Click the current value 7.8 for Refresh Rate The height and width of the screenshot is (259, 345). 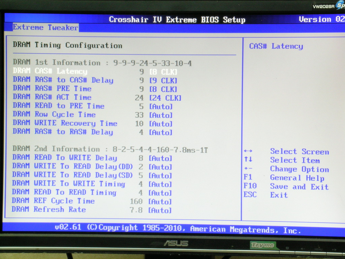[136, 210]
